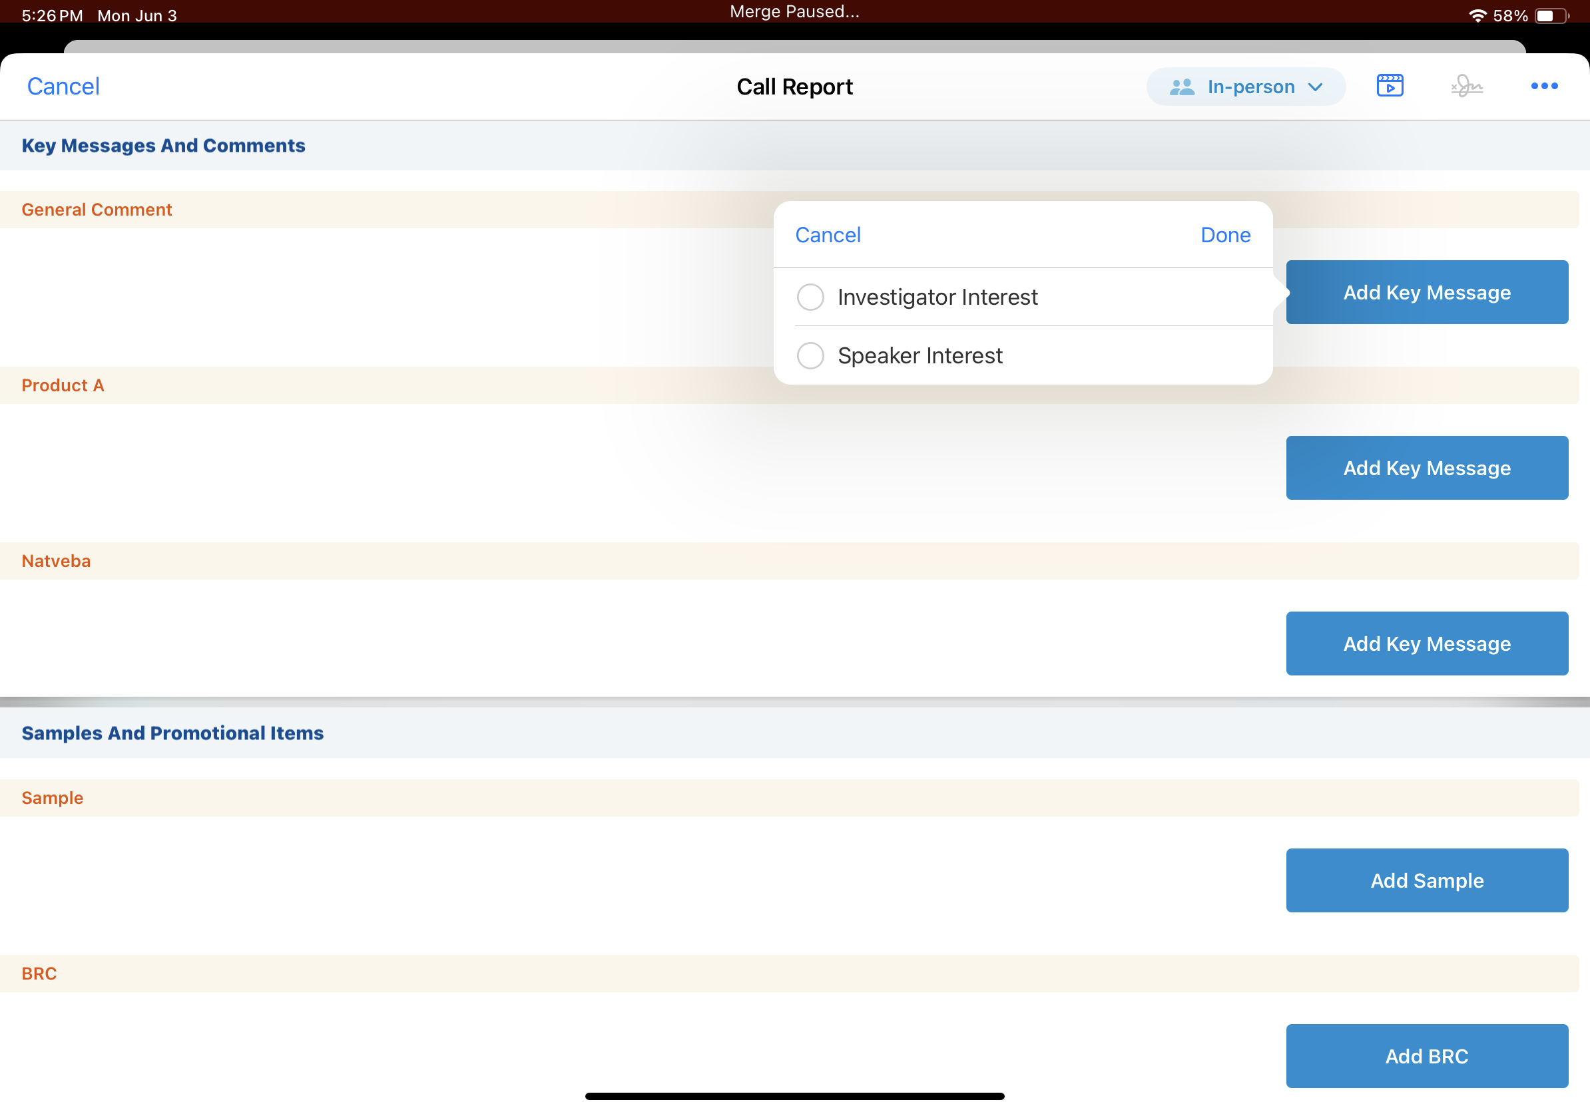Tap the battery indicator icon
Viewport: 1590px width, 1110px height.
(1551, 15)
